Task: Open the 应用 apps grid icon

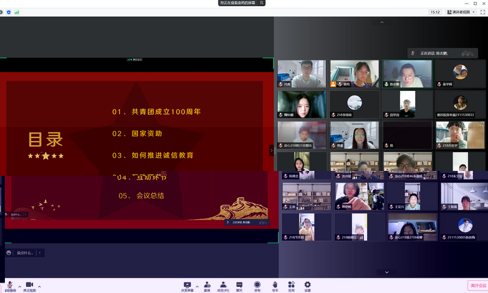Action: coord(291,286)
